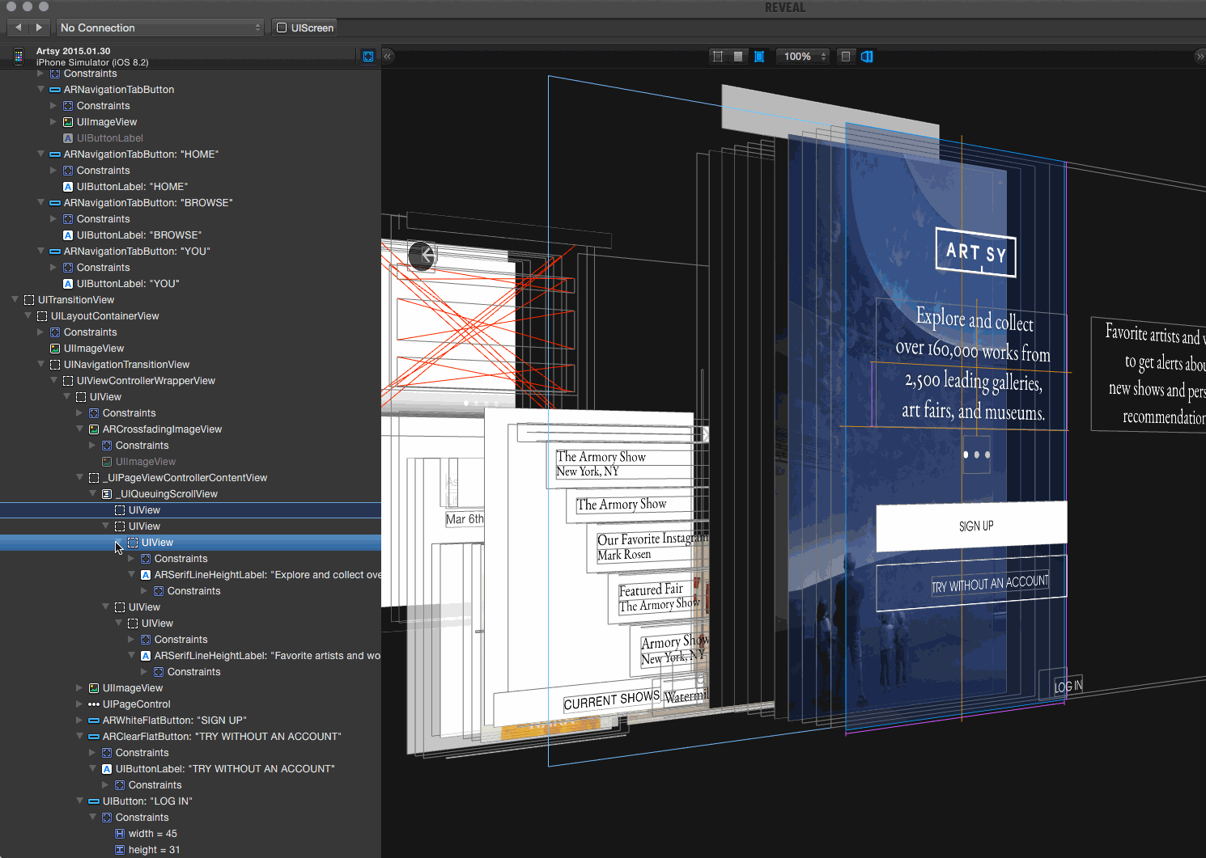Select UIButtonLabel "BROWSE" in the outline
The image size is (1206, 858).
click(x=138, y=235)
